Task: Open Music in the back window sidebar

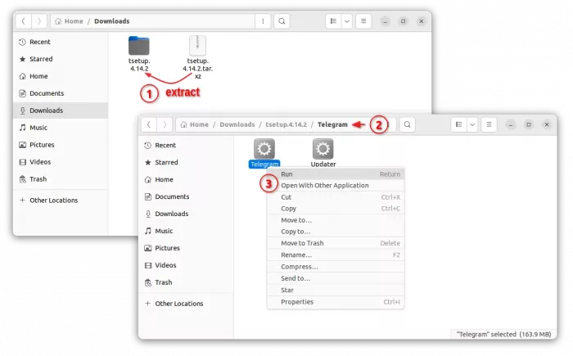Action: [38, 128]
